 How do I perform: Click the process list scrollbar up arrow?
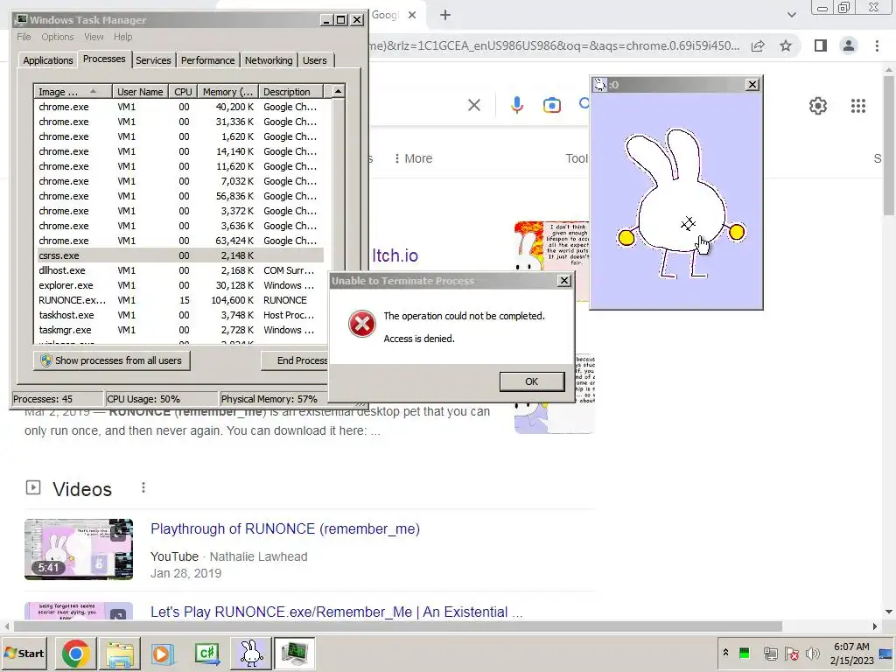[x=339, y=91]
